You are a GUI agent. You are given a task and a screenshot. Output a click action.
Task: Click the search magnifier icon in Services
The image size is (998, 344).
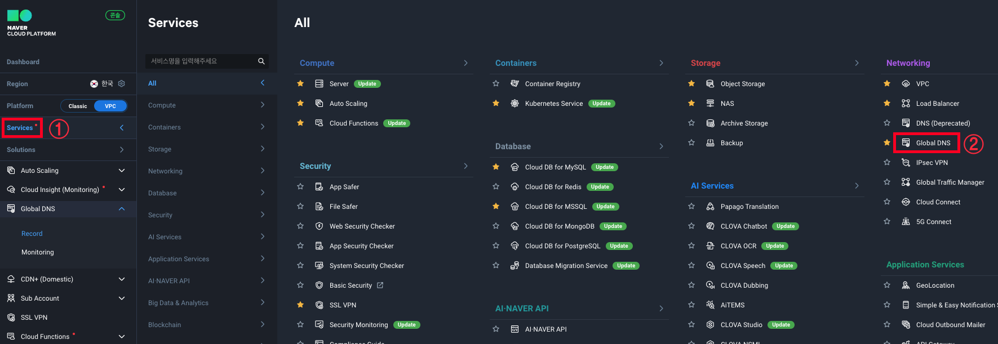coord(261,61)
